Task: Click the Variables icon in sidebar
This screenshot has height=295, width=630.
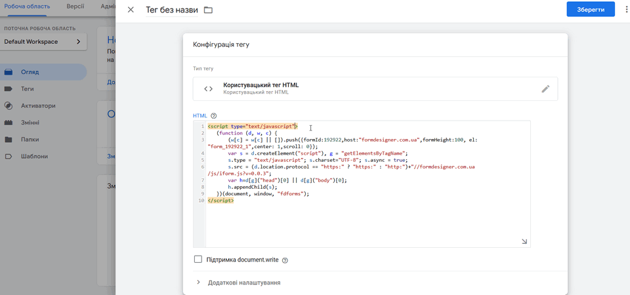Action: 9,123
